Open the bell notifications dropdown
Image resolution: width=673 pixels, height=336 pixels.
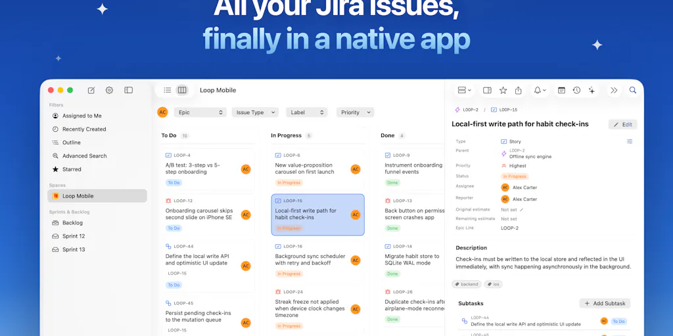540,90
